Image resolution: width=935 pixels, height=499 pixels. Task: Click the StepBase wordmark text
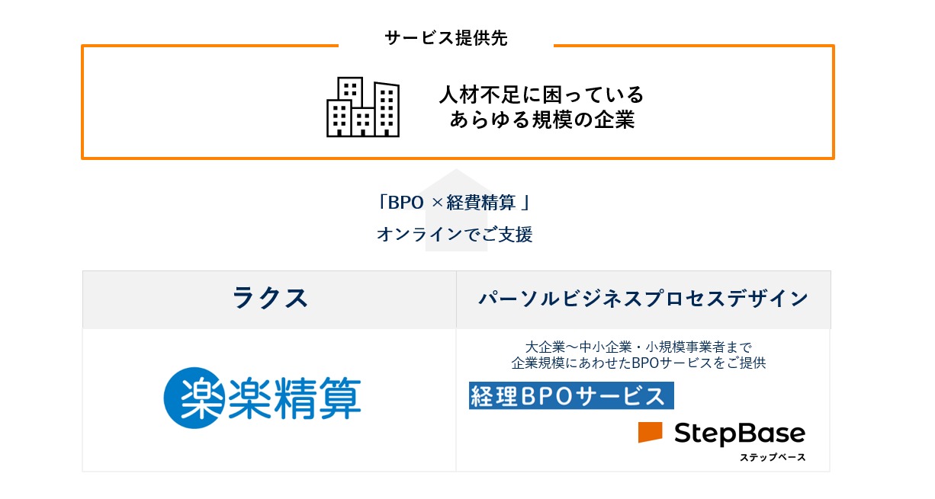(x=739, y=433)
